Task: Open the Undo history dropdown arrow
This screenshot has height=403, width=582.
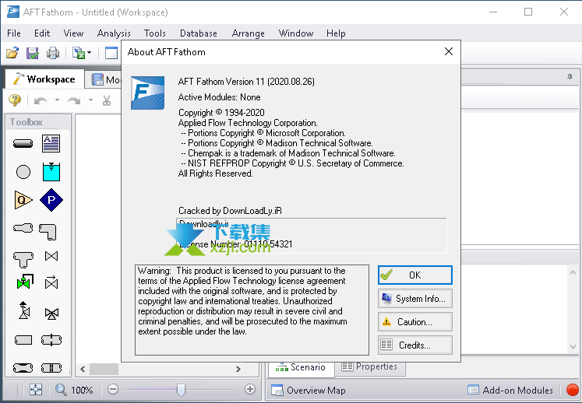Action: tap(57, 100)
